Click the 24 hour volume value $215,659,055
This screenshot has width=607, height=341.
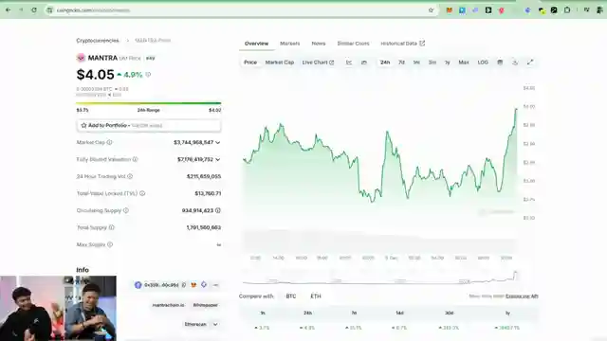[204, 176]
